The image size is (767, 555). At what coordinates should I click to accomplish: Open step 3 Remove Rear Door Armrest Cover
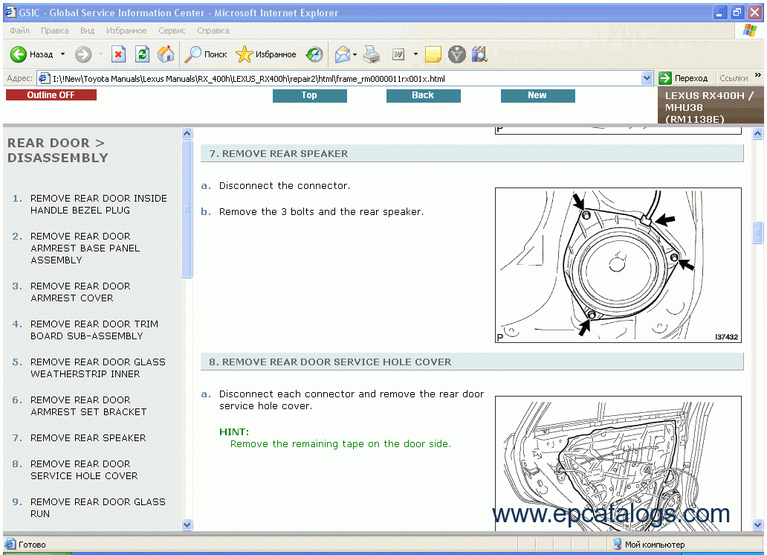80,292
